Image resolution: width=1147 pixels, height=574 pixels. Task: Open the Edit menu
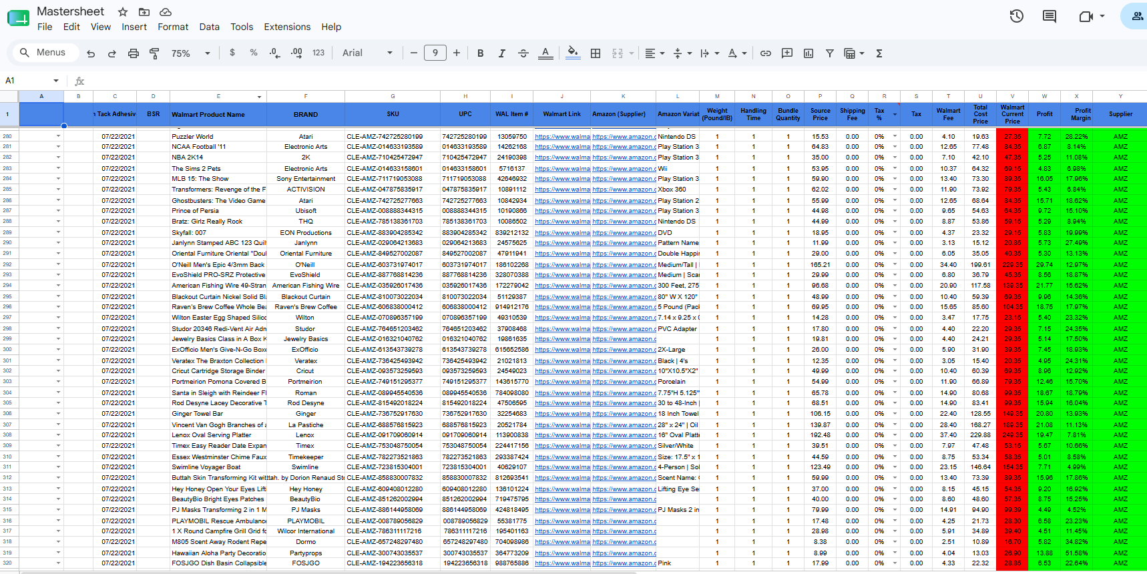pos(71,27)
